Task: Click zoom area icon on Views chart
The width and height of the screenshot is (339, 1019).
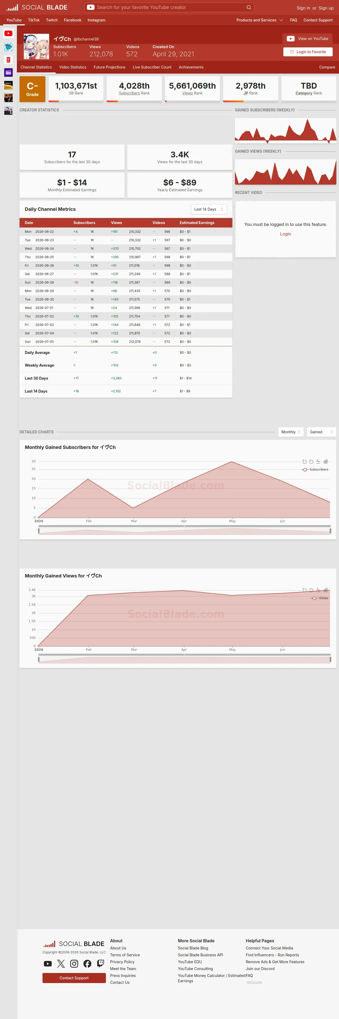Action: click(x=304, y=590)
